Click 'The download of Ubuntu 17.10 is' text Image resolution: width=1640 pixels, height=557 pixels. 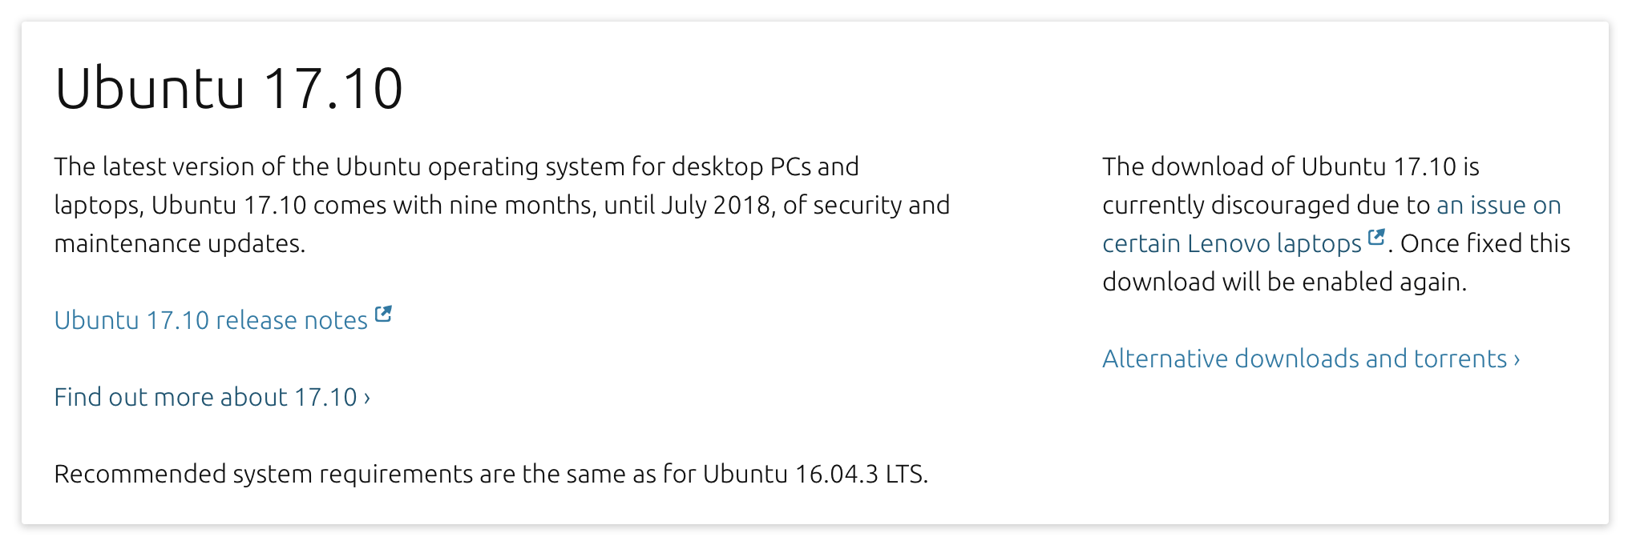[1291, 166]
